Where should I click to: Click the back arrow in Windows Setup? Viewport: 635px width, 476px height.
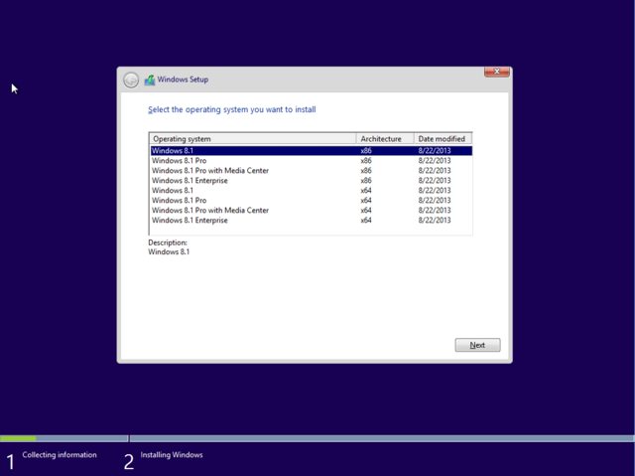point(131,80)
